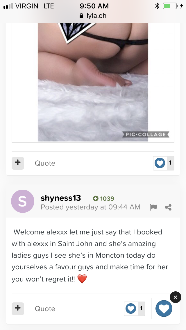This screenshot has width=186, height=330.
Task: Dismiss the floating heart with black X
Action: (x=176, y=297)
